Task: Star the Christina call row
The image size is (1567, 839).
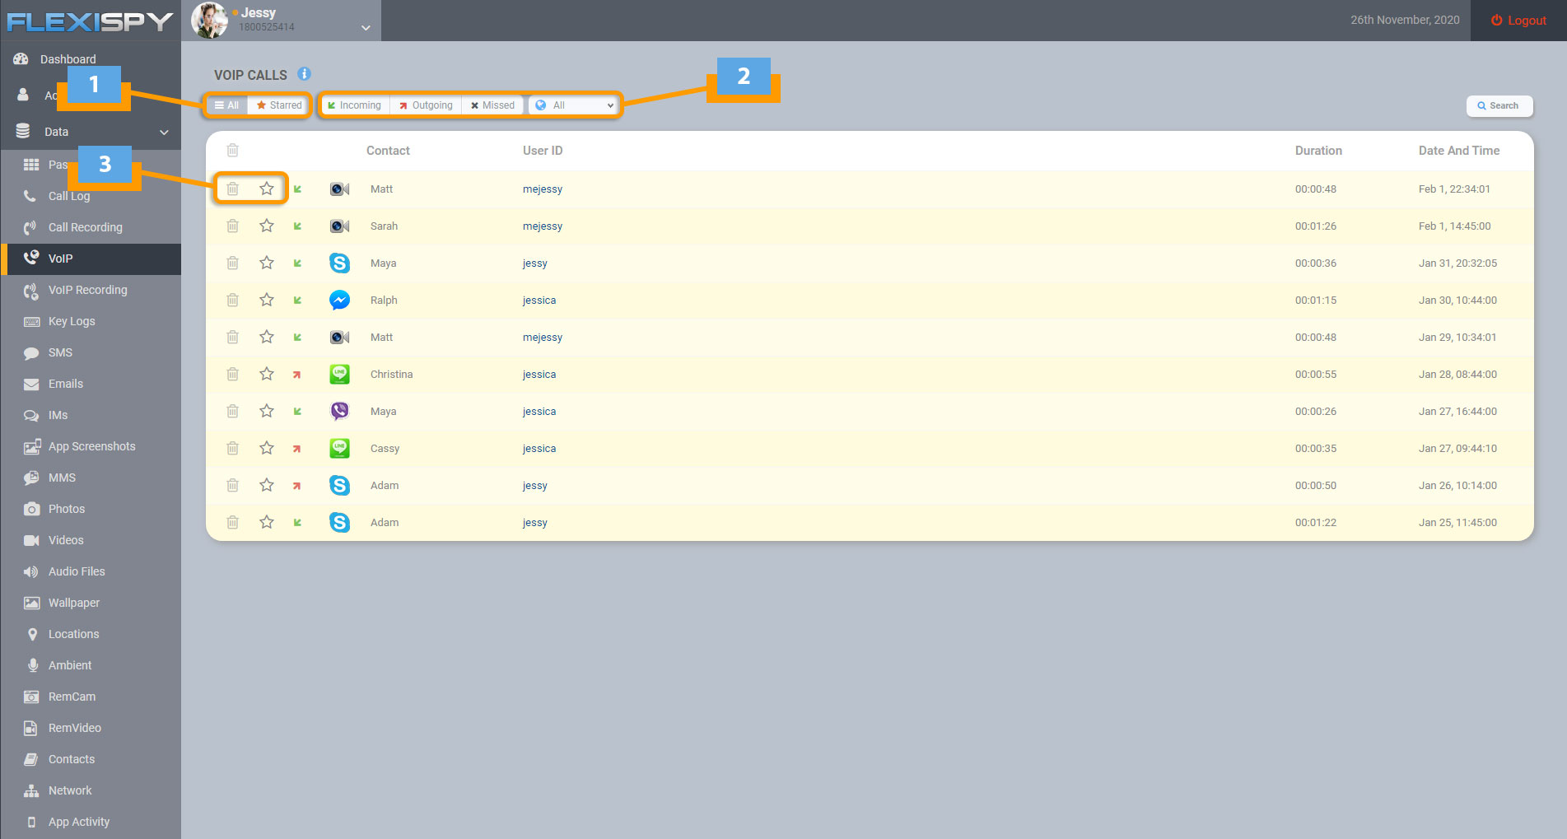Action: click(267, 375)
